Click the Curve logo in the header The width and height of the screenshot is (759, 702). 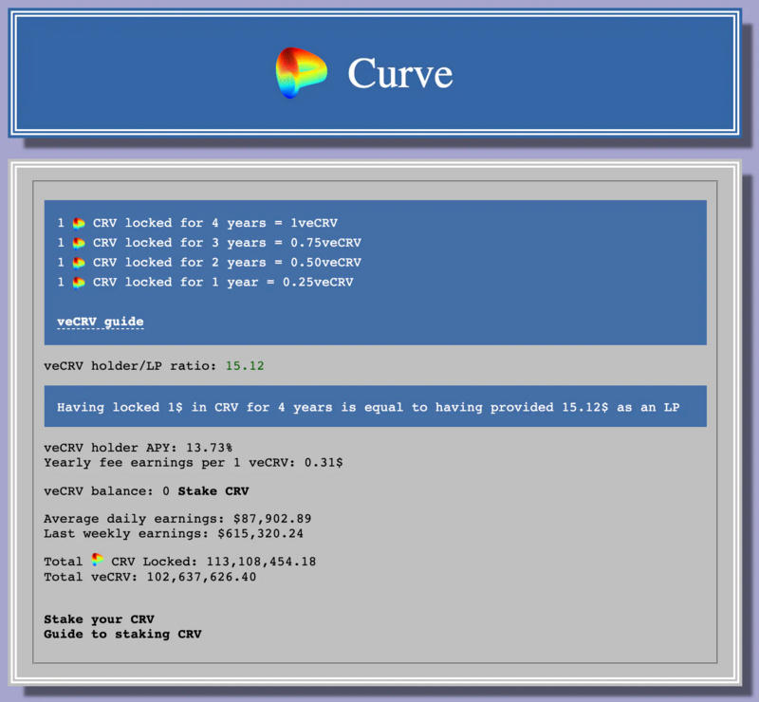[301, 73]
